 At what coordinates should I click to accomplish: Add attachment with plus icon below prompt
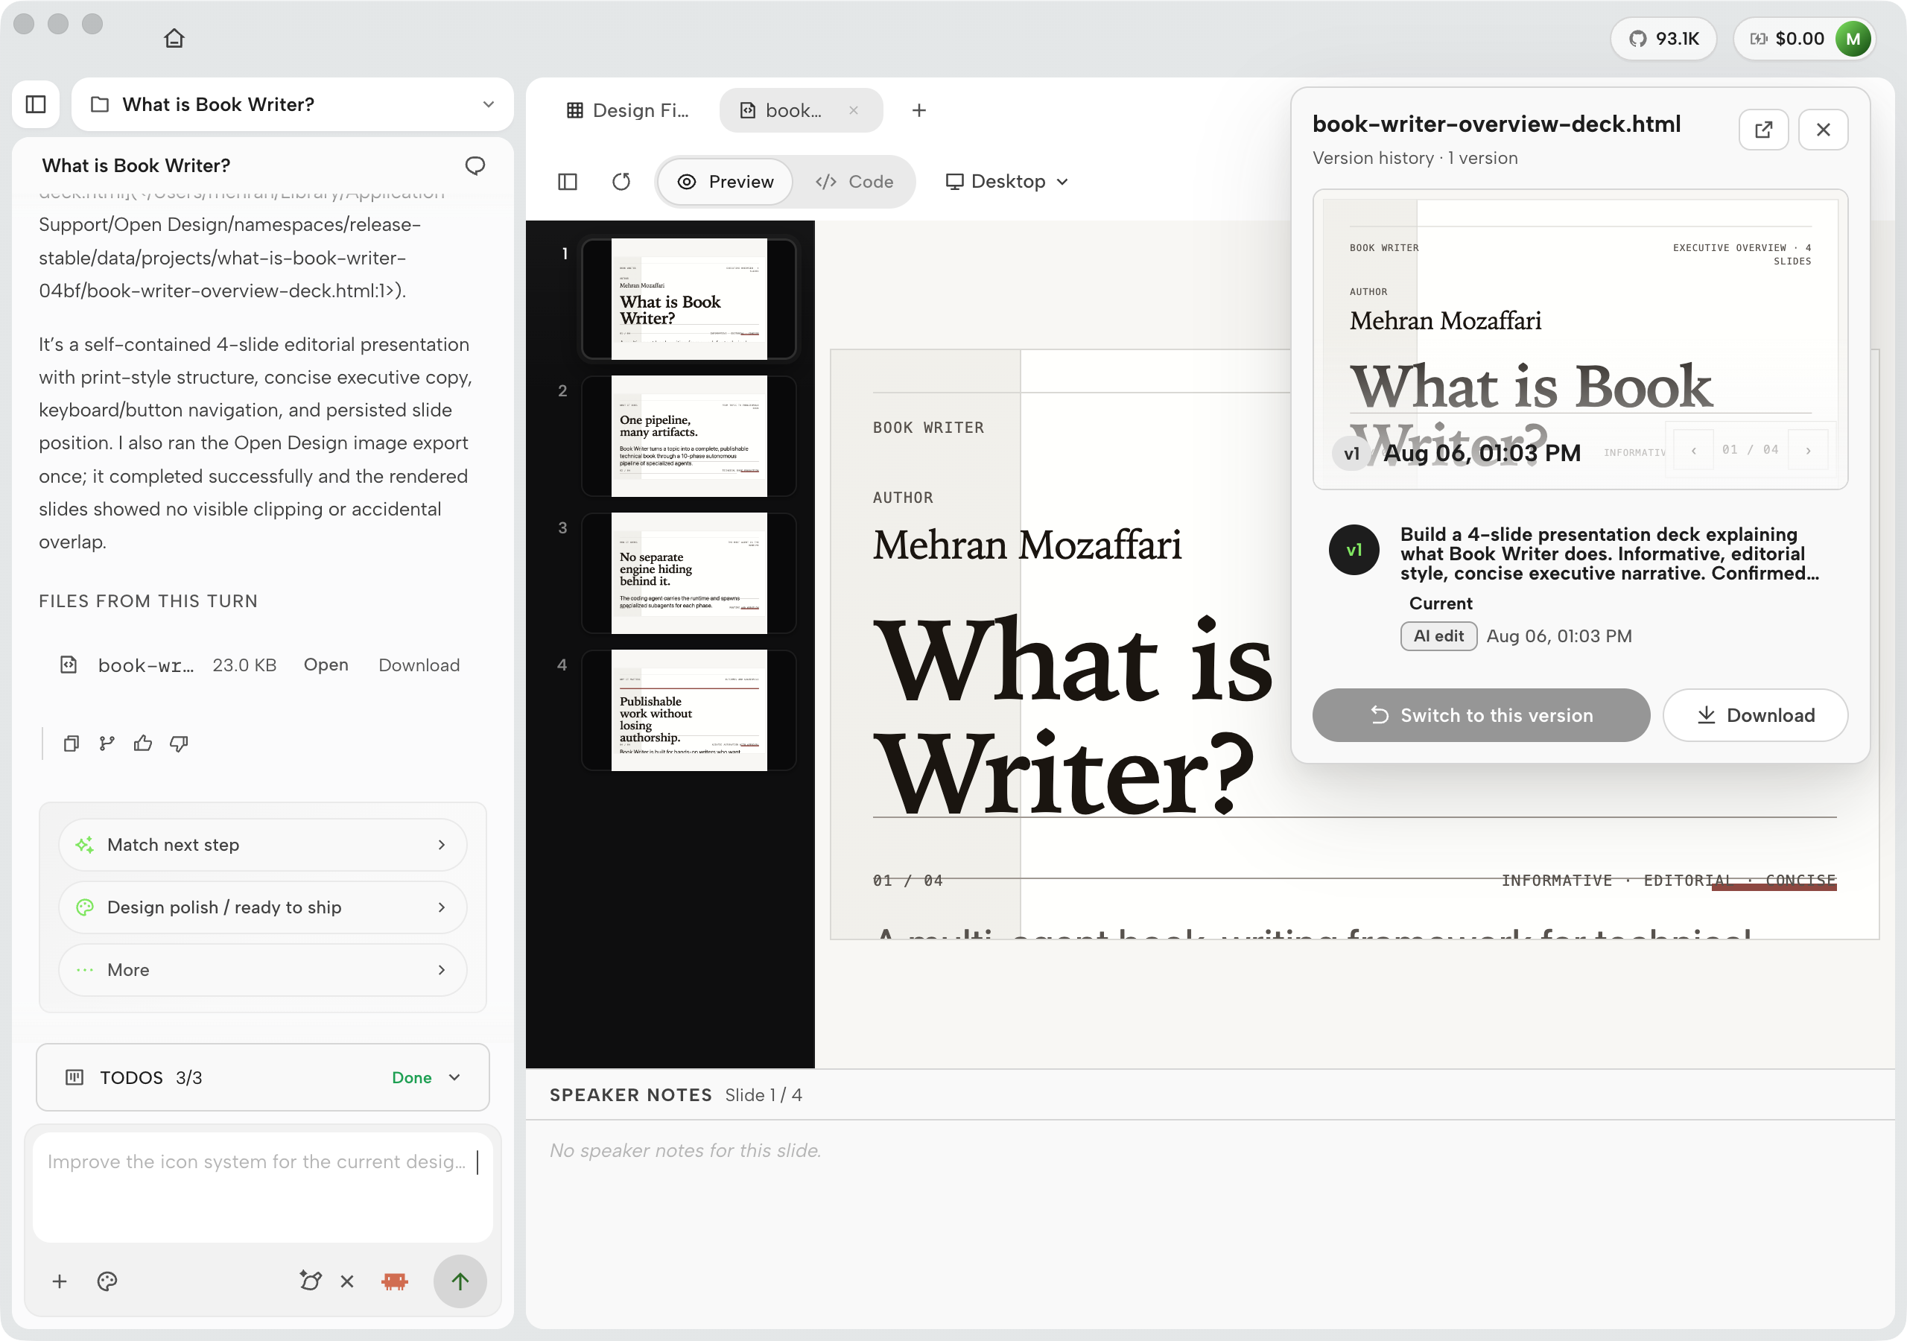59,1281
